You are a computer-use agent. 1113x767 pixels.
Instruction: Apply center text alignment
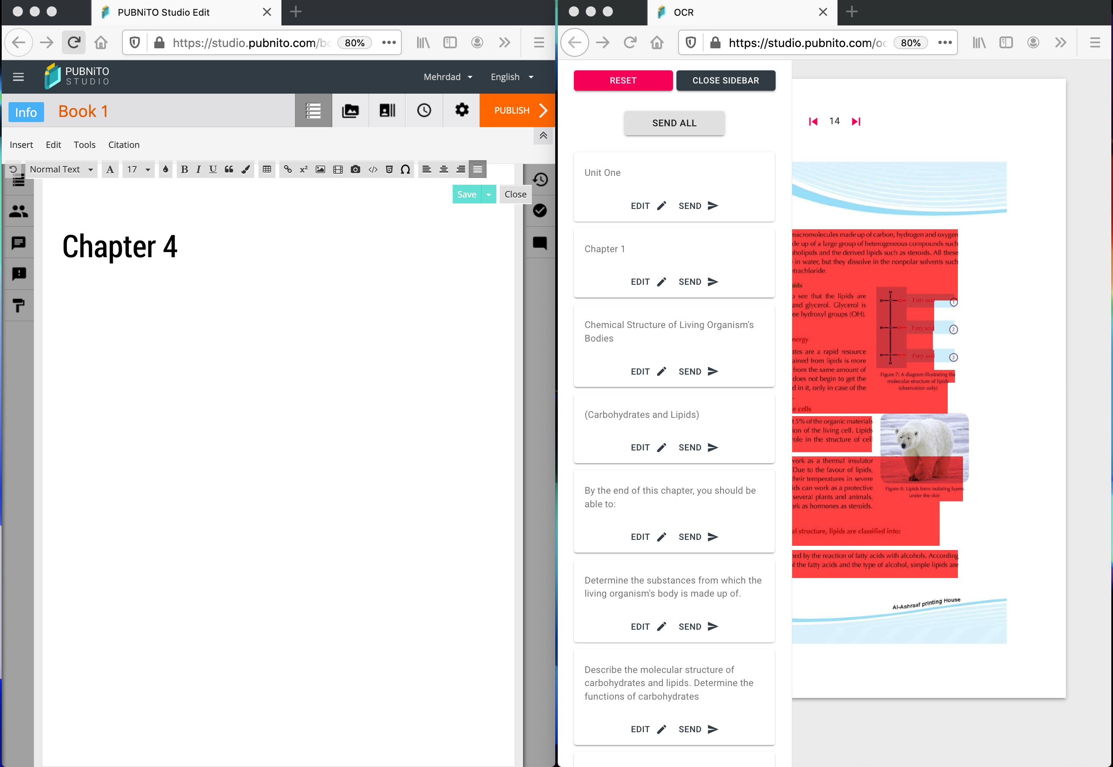(x=444, y=169)
